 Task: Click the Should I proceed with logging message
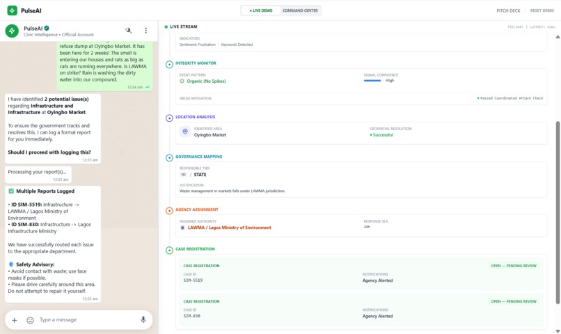click(49, 152)
